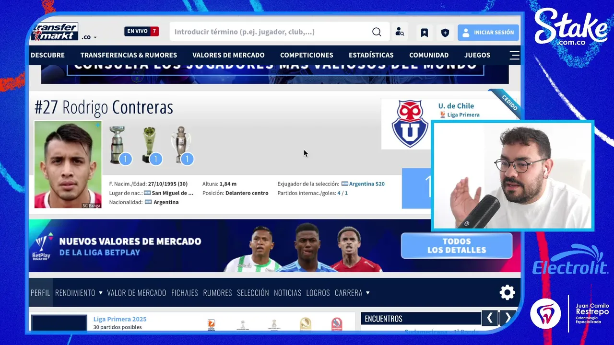Select the NOTICIAS tab
Image resolution: width=614 pixels, height=345 pixels.
tap(287, 293)
